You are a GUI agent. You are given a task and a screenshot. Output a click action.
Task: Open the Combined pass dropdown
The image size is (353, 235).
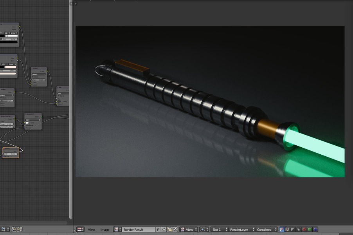267,230
